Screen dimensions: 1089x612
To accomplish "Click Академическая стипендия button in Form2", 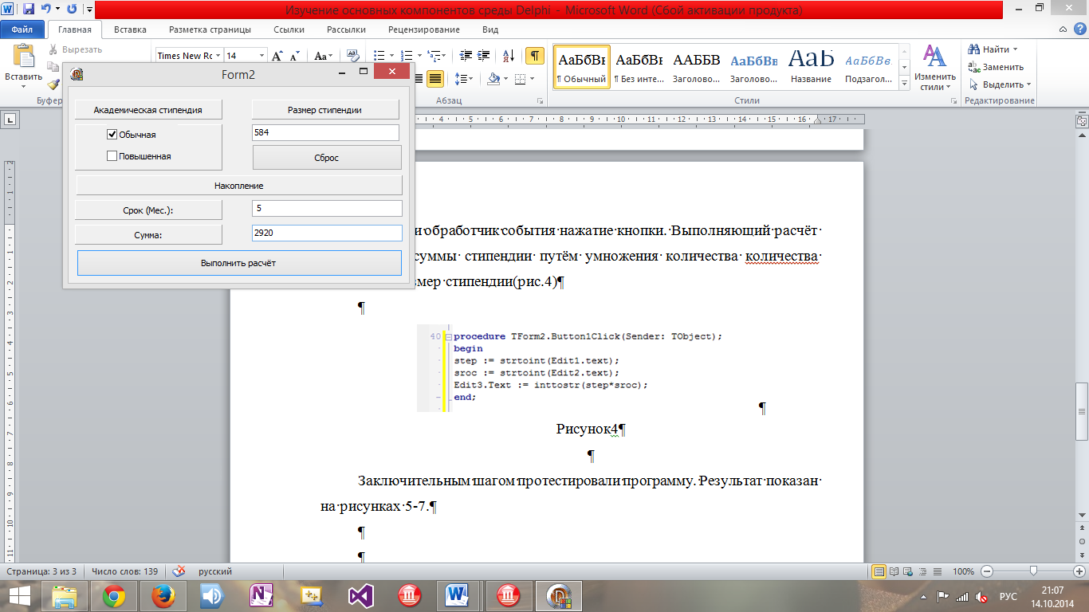I will click(x=148, y=110).
